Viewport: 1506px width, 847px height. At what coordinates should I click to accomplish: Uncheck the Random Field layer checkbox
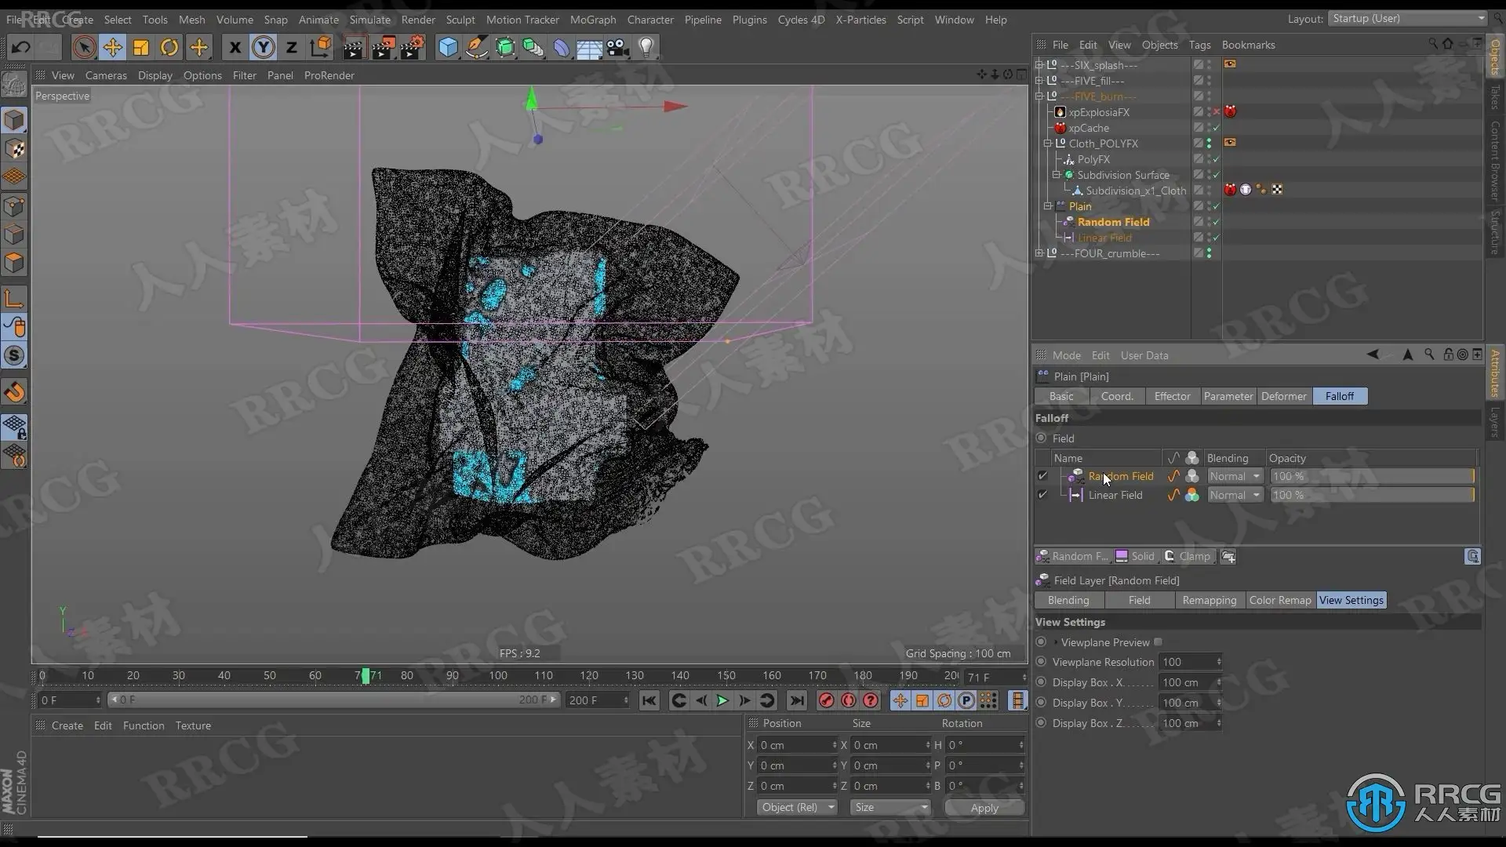pyautogui.click(x=1042, y=476)
